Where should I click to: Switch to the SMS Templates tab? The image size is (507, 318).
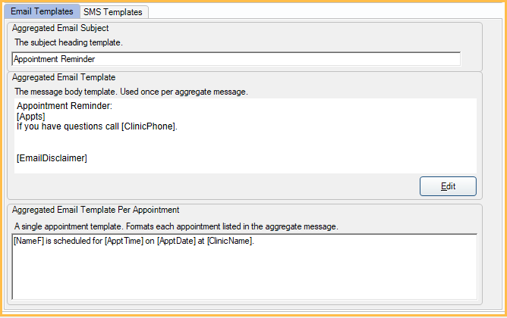coord(116,12)
